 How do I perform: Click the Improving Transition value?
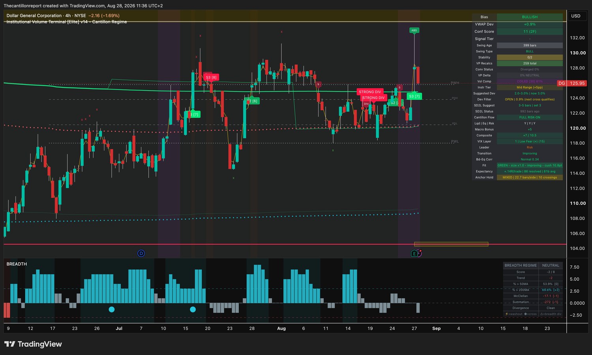pyautogui.click(x=530, y=153)
